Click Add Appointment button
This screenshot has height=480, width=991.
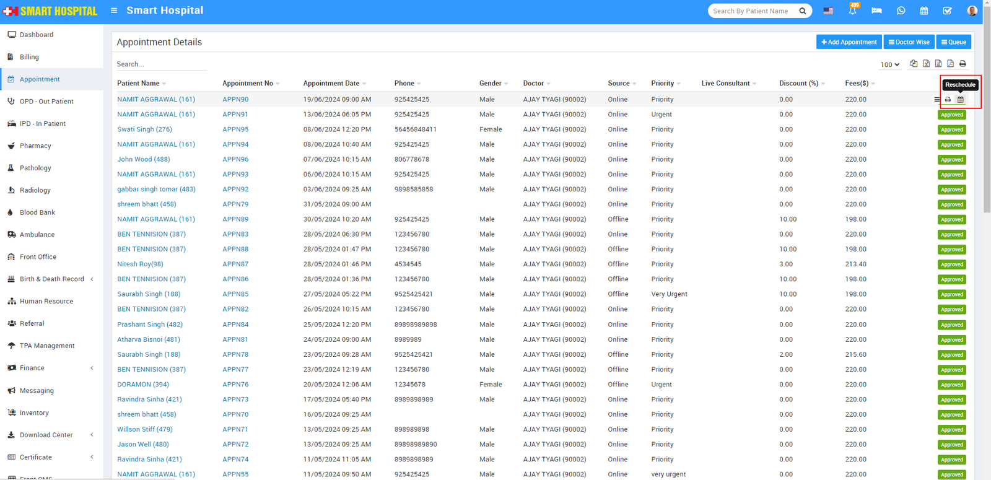849,42
